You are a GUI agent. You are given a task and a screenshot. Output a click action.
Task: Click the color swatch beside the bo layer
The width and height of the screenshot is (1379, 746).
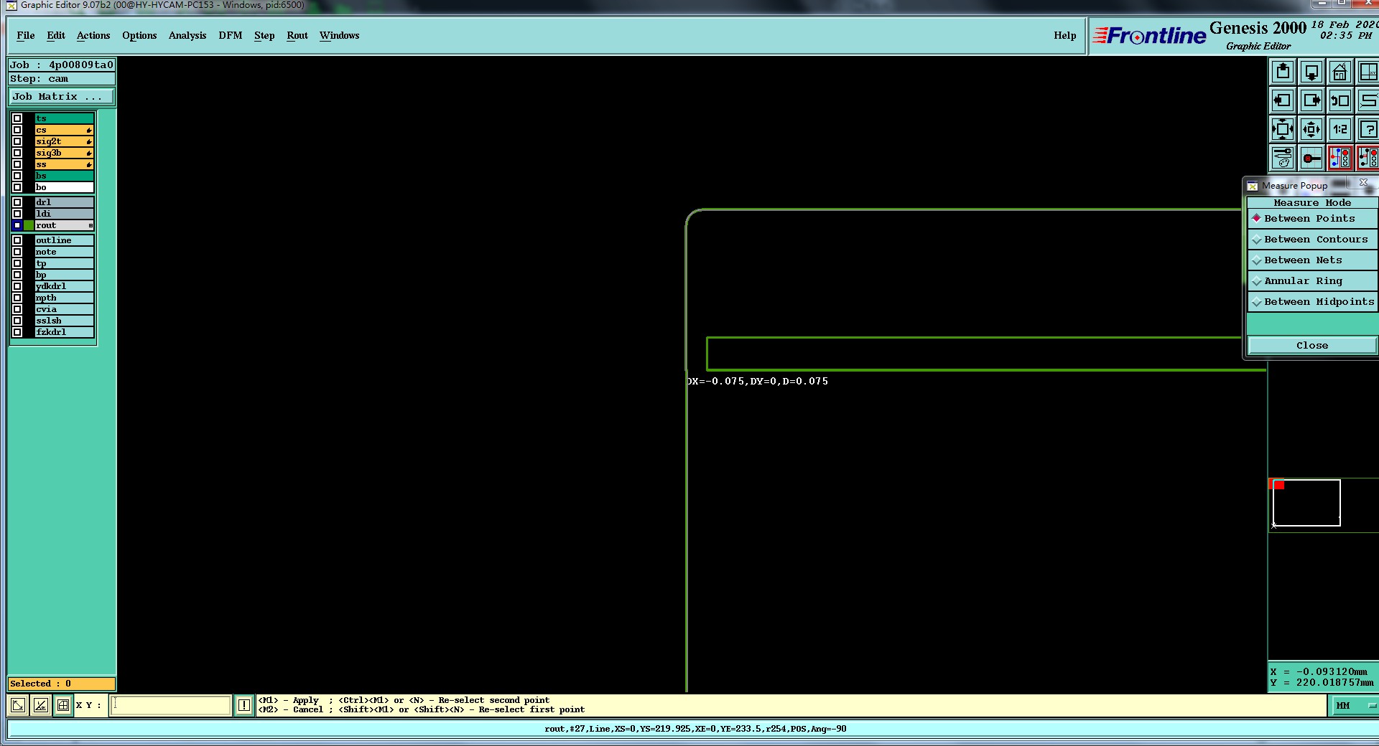tap(29, 187)
